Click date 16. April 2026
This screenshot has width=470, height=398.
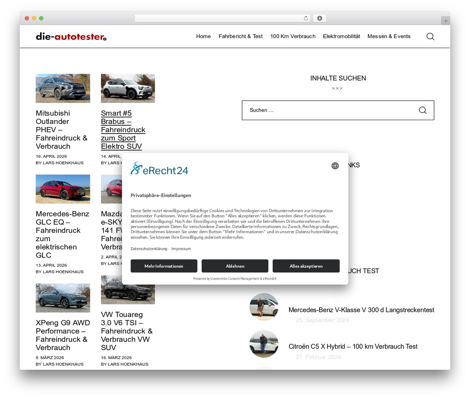51,156
